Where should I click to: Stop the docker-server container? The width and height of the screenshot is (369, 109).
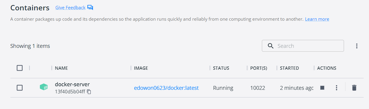tap(322, 88)
